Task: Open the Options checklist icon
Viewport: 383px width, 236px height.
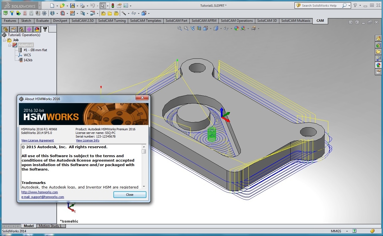Action: point(126,6)
